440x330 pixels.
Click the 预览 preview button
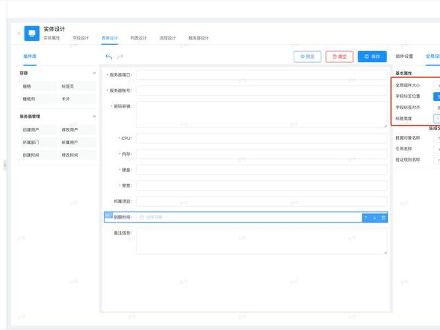coord(307,57)
